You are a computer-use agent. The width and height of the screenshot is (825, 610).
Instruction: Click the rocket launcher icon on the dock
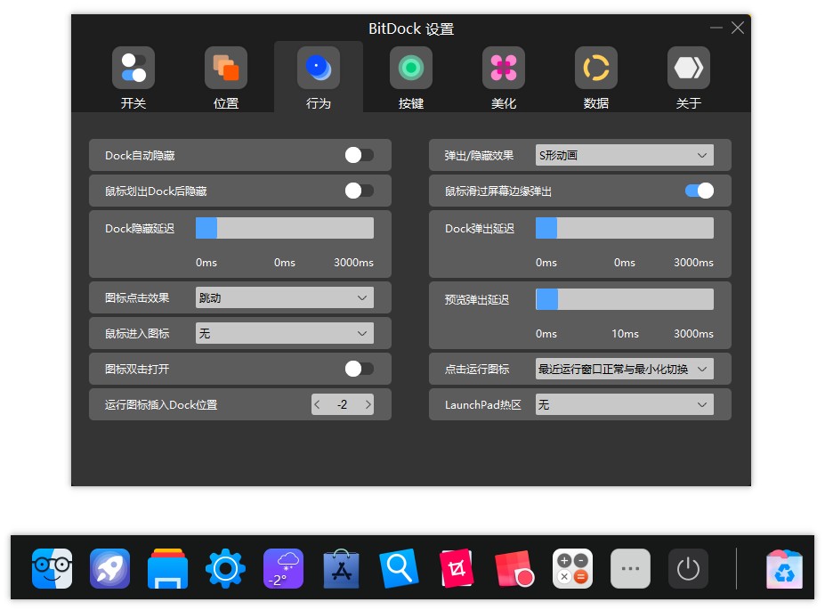tap(109, 567)
